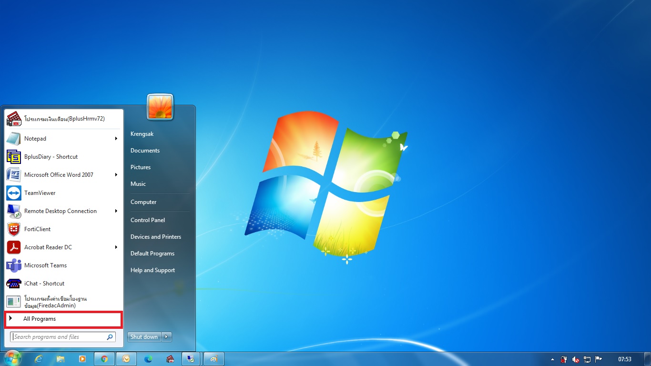The height and width of the screenshot is (366, 651).
Task: Expand Word 2007 jump list arrow
Action: [x=116, y=175]
